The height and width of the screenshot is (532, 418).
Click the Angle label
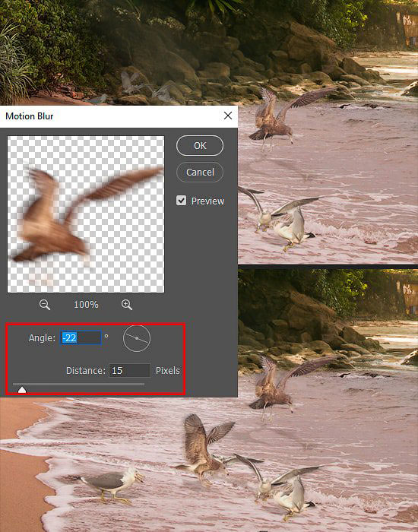click(42, 338)
